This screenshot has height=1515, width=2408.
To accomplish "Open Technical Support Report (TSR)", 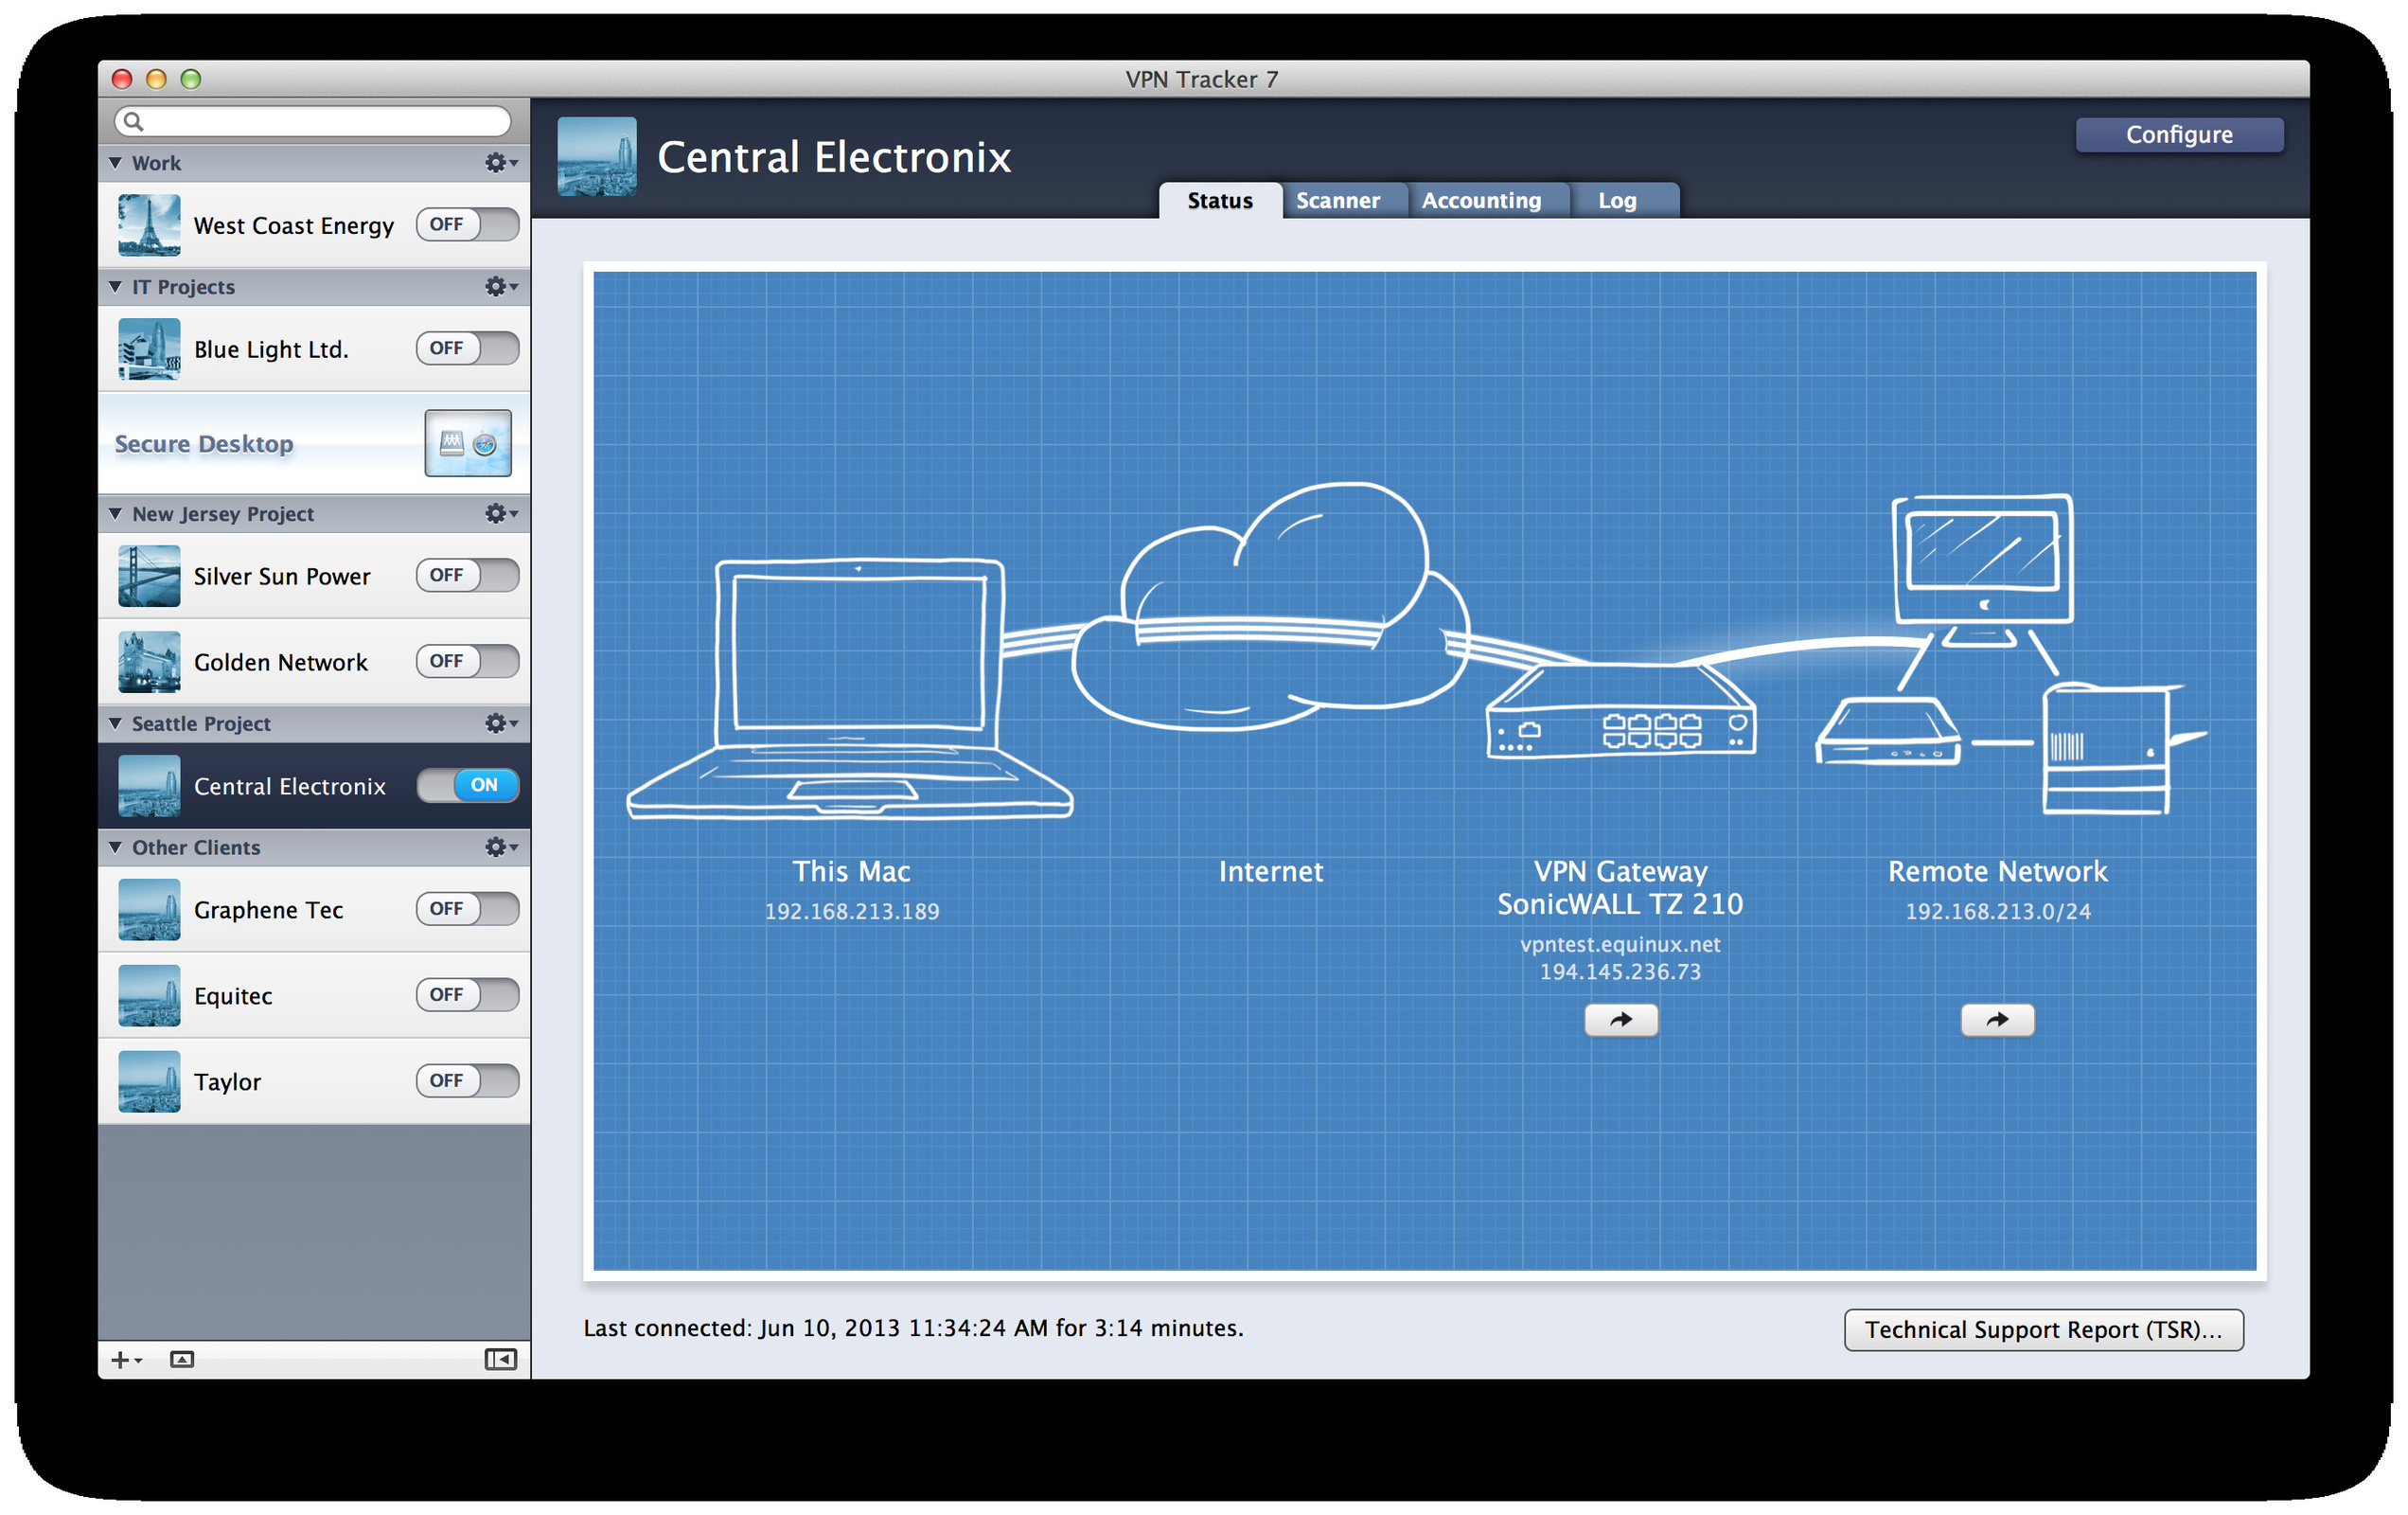I will (2042, 1328).
